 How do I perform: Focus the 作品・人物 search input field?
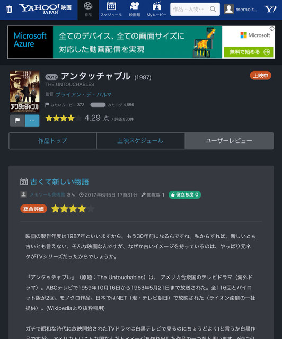(190, 10)
